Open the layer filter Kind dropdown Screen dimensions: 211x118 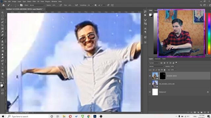154,63
